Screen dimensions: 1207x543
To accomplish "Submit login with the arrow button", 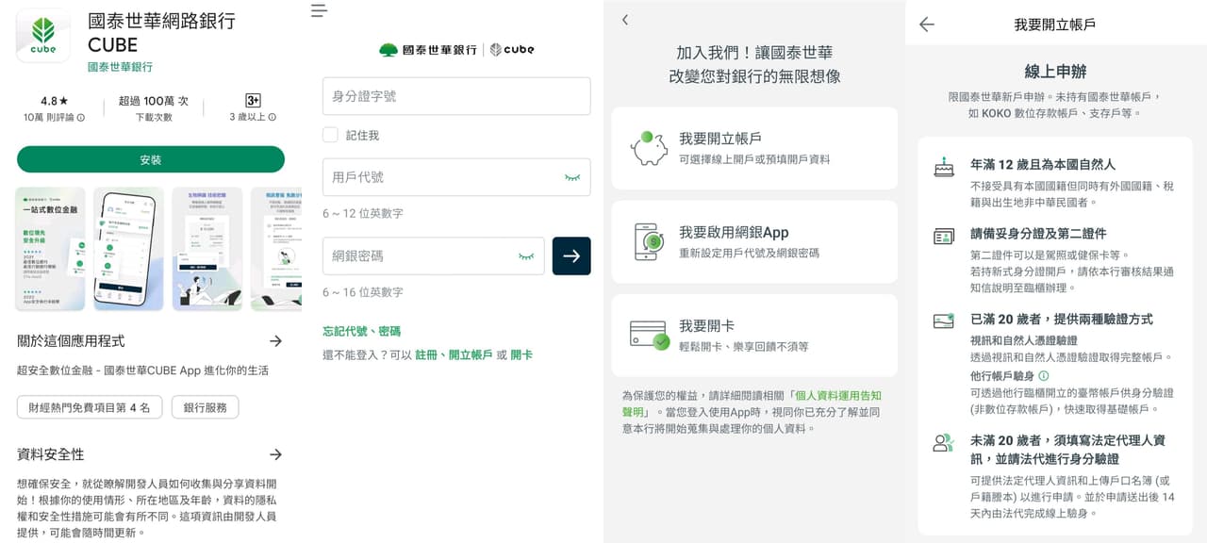I will point(571,255).
